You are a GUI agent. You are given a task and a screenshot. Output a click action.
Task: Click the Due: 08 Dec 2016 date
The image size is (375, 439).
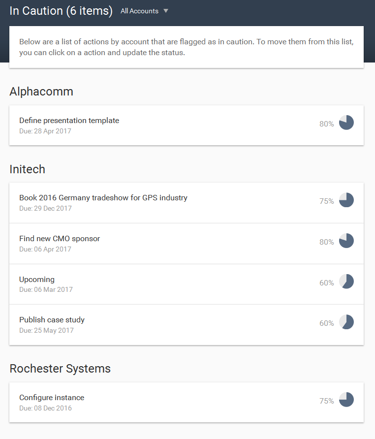click(45, 408)
